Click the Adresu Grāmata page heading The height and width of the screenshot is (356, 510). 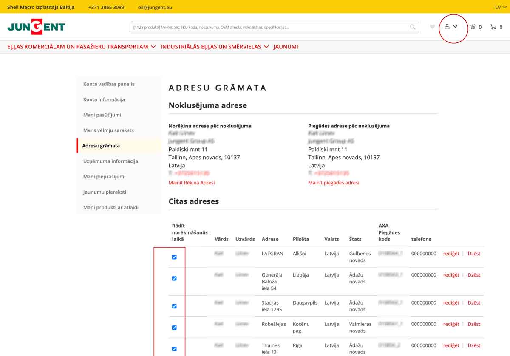(x=218, y=88)
